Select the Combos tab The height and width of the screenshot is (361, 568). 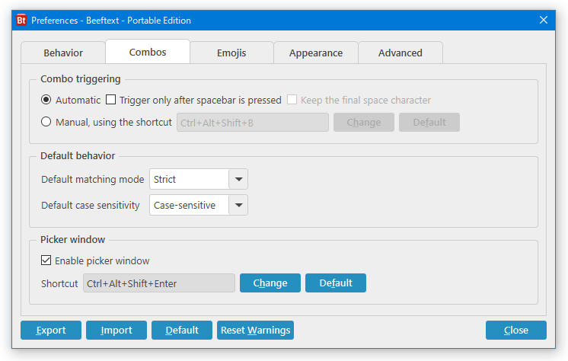(148, 52)
